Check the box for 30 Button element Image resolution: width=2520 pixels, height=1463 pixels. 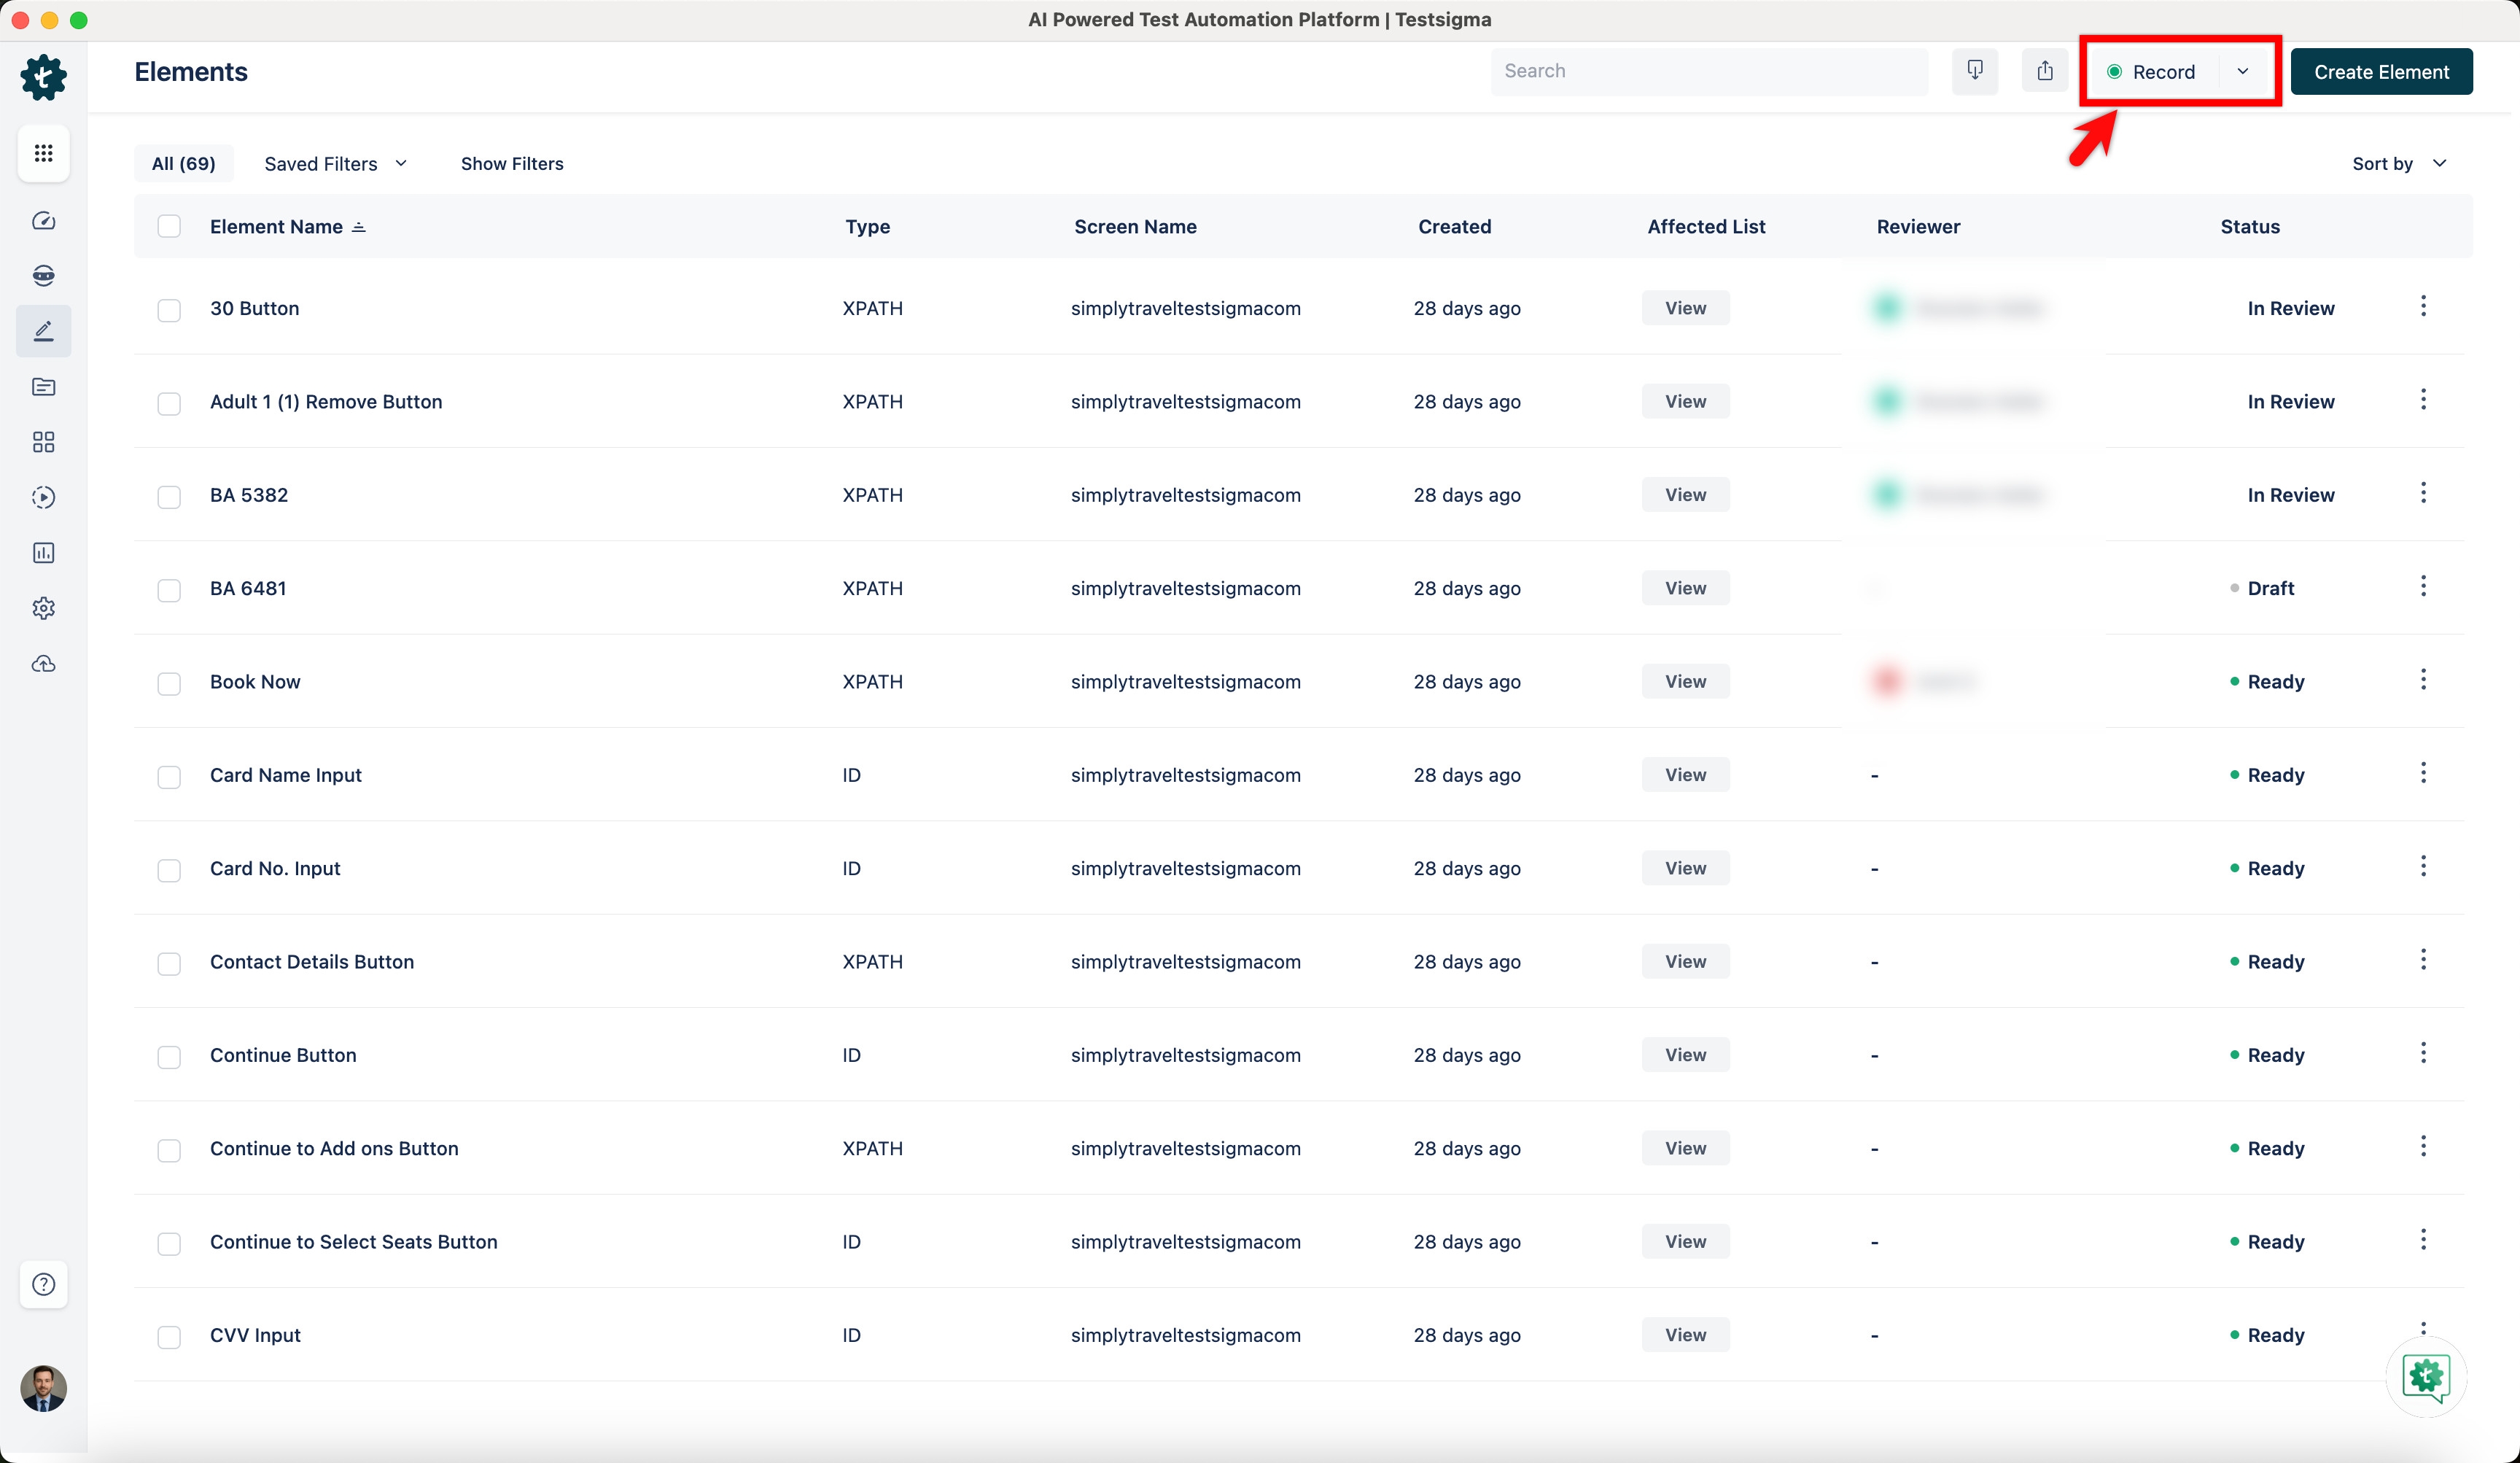pos(169,309)
